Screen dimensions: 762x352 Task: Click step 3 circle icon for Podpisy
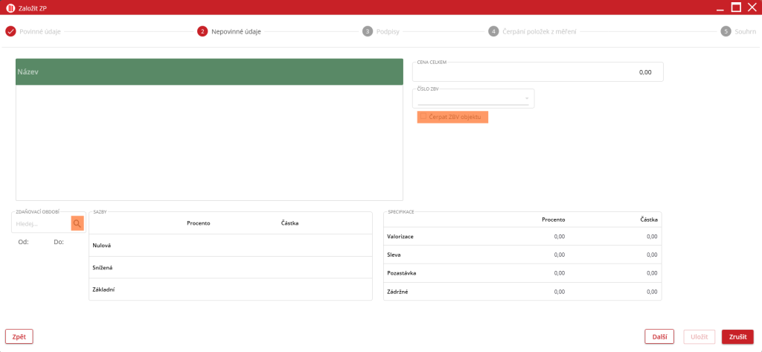coord(368,31)
